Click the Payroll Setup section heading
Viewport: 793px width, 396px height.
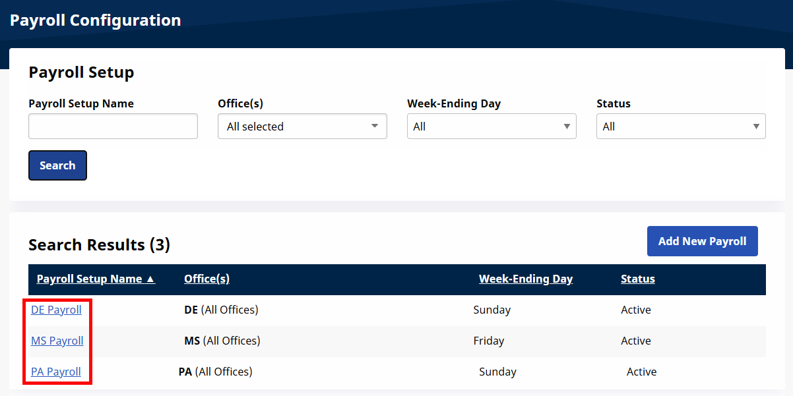[81, 72]
